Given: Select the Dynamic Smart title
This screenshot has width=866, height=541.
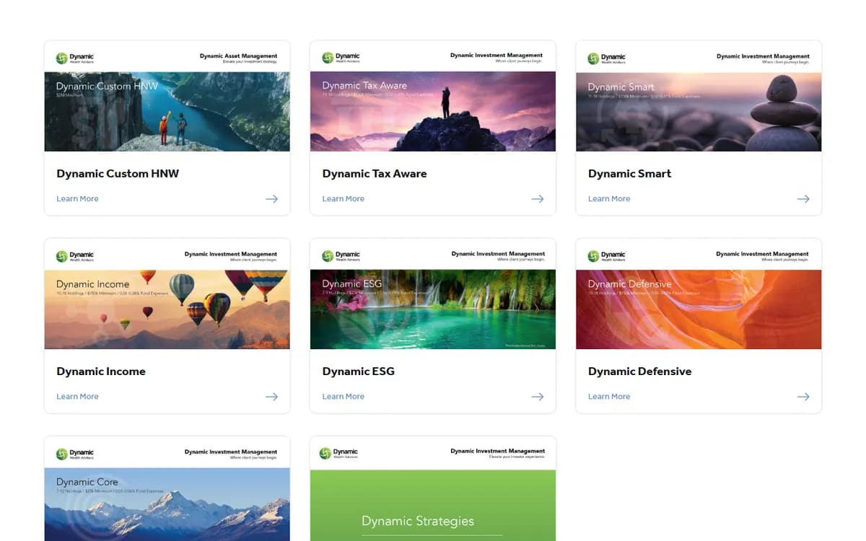Looking at the screenshot, I should point(629,174).
